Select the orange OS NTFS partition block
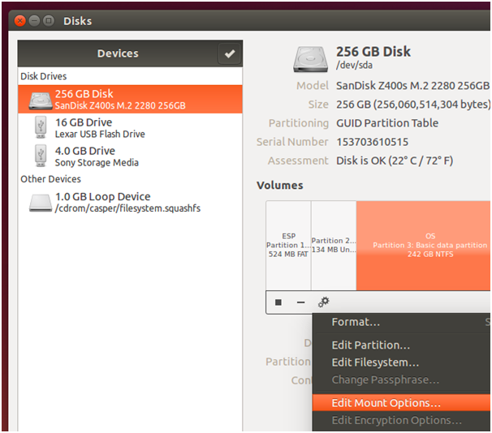Screen dimensions: 492x433 (x=422, y=245)
